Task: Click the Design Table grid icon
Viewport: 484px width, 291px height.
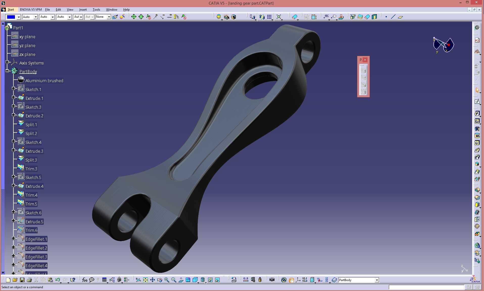Action: pyautogui.click(x=104, y=280)
